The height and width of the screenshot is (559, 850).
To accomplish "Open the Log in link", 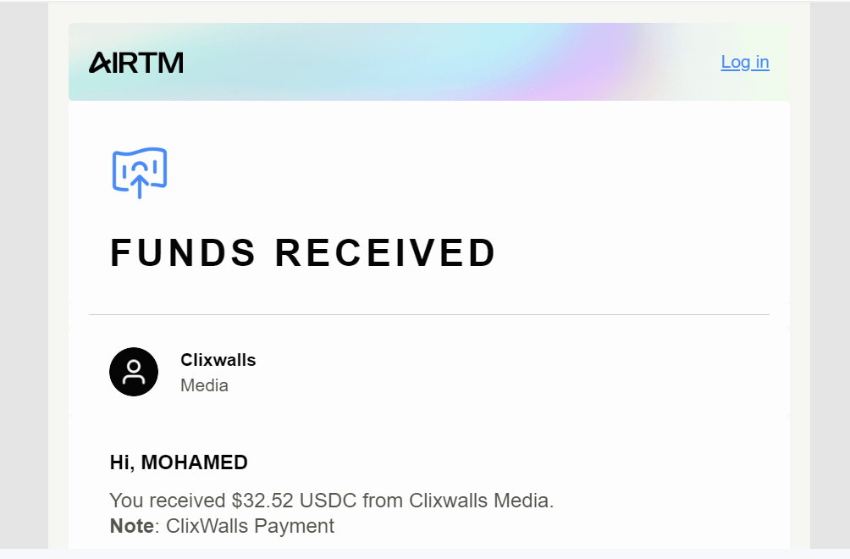I will coord(745,63).
